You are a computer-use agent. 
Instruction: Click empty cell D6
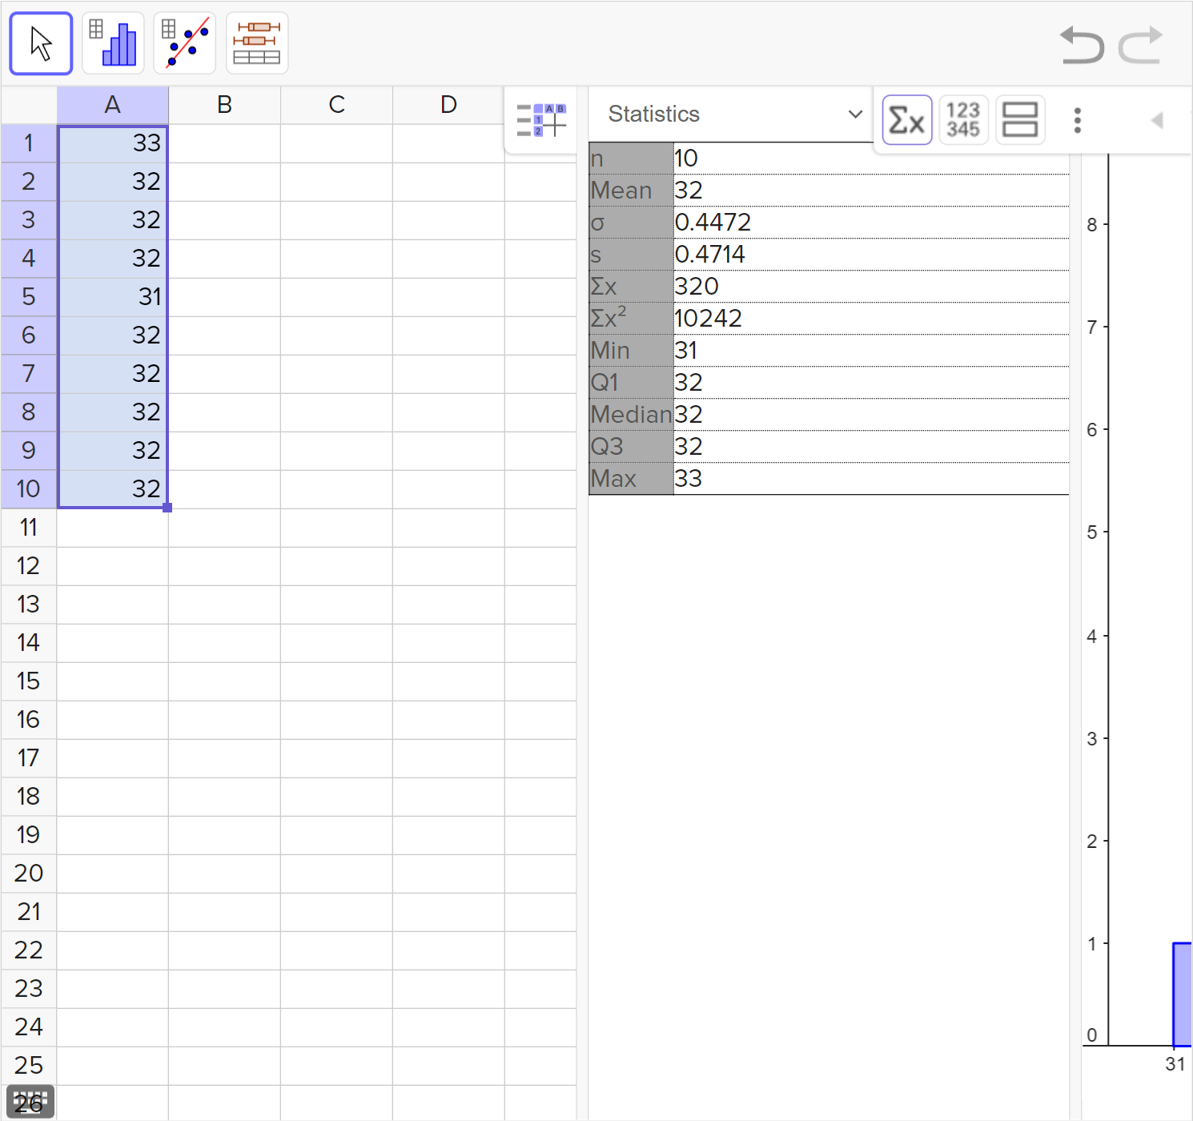448,335
